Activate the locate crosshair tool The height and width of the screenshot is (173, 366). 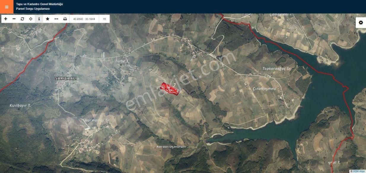point(31,19)
